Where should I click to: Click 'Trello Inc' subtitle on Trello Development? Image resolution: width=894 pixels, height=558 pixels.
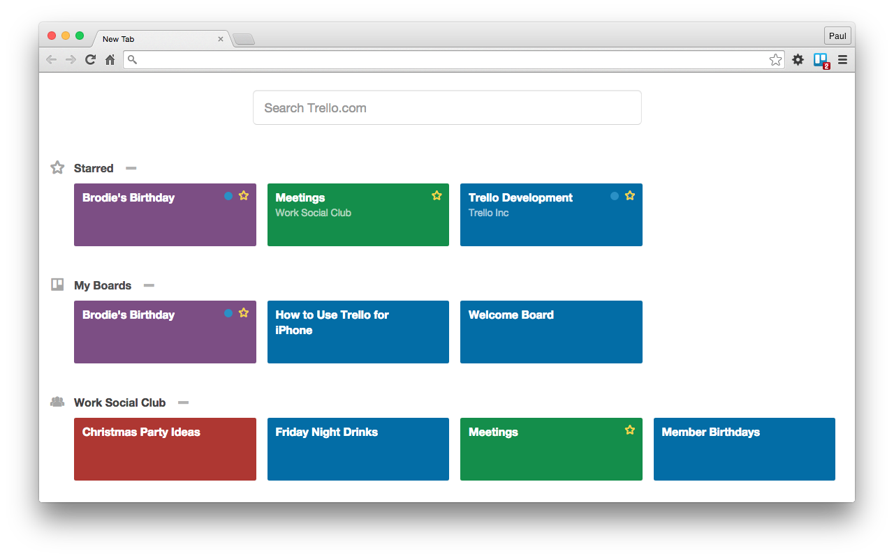(488, 213)
